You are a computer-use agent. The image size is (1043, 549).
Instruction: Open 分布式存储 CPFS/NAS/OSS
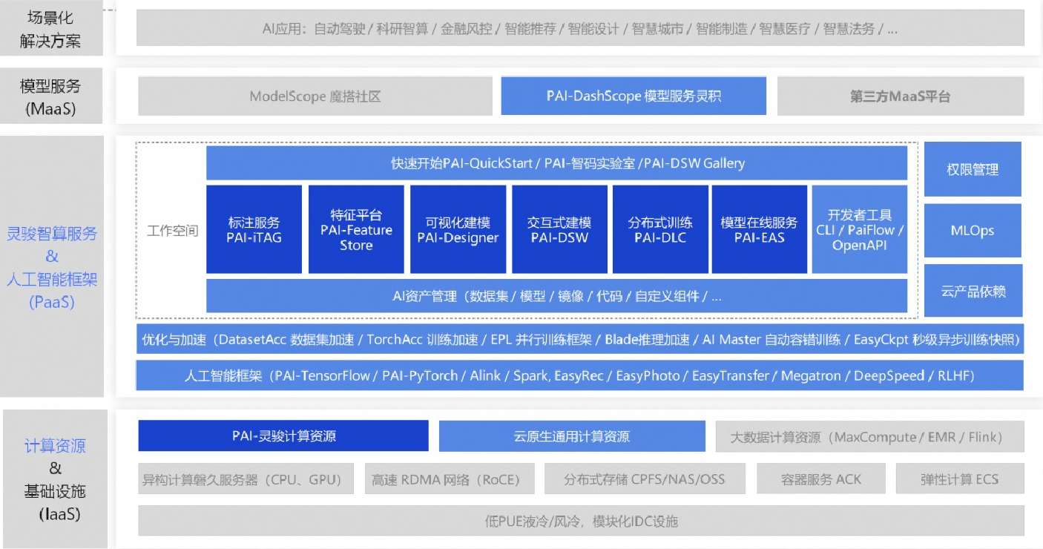pyautogui.click(x=646, y=479)
